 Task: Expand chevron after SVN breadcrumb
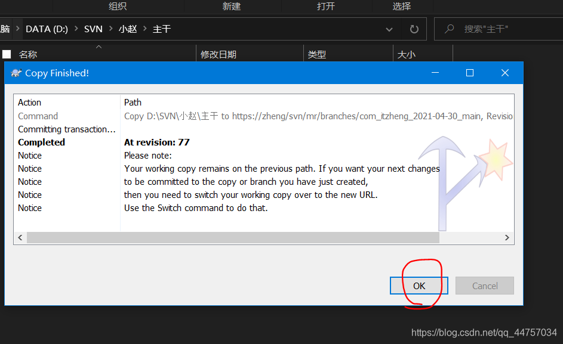pos(110,29)
